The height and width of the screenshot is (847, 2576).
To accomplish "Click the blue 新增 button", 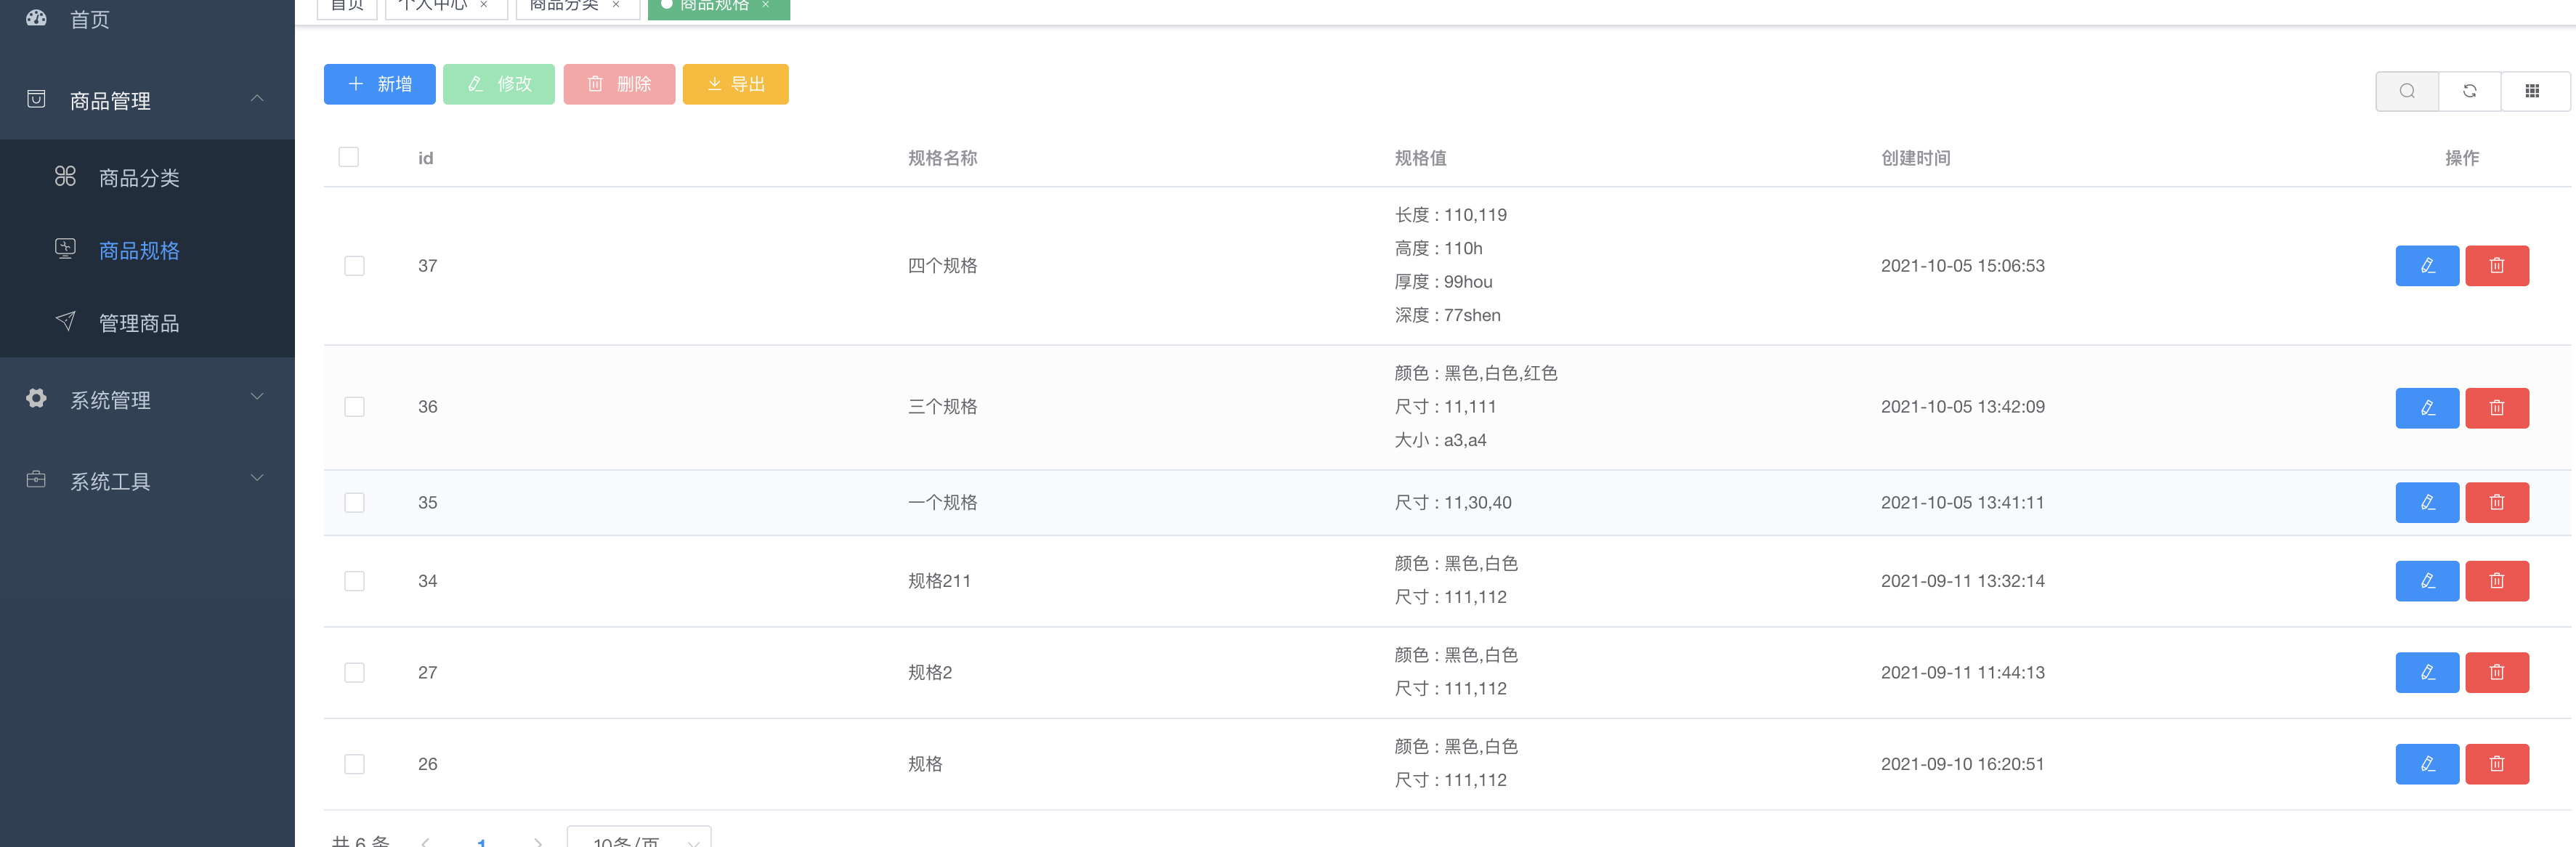I will tap(379, 84).
